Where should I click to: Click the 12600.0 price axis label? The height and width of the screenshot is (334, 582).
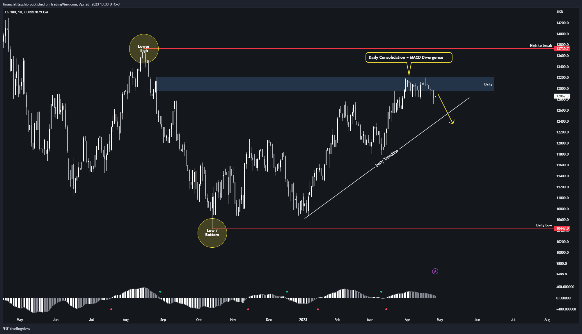563,110
